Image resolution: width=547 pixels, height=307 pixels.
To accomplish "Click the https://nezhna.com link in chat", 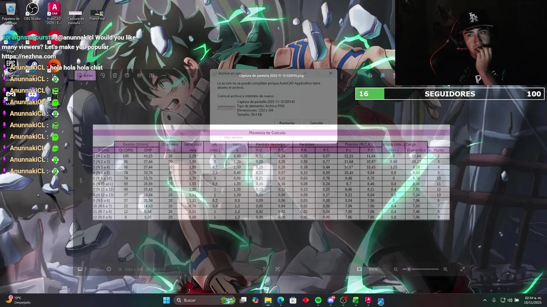I will (29, 56).
